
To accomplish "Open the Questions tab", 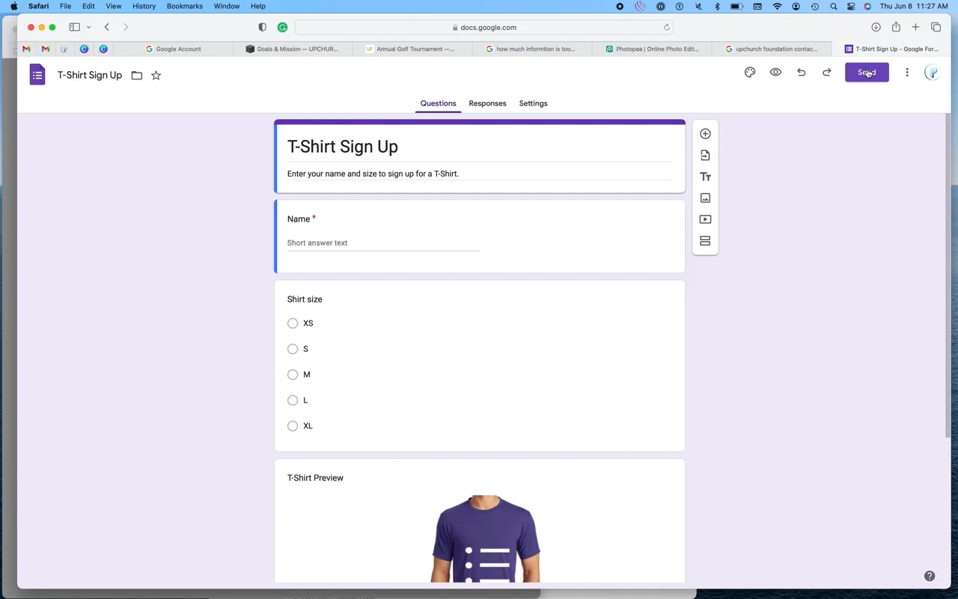I will point(438,103).
